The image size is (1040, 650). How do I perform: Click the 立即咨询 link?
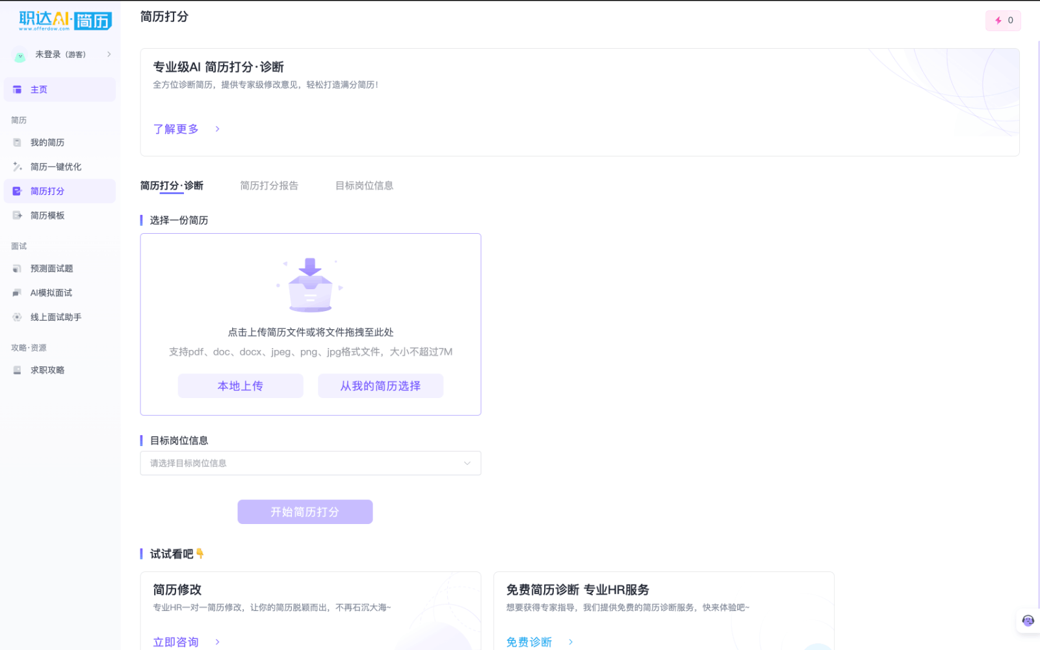click(176, 642)
